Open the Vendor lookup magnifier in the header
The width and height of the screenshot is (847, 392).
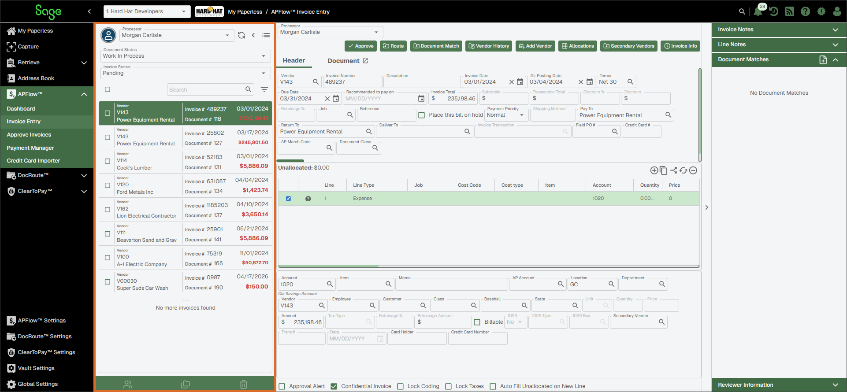click(x=316, y=82)
